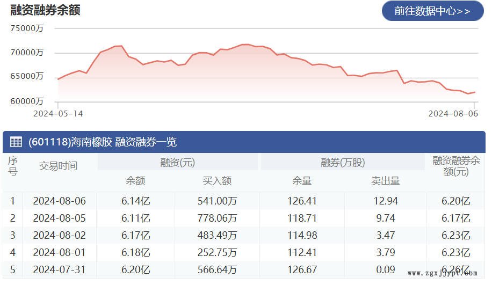Click the 买入额 sub-header
This screenshot has height=285, width=492.
point(217,181)
